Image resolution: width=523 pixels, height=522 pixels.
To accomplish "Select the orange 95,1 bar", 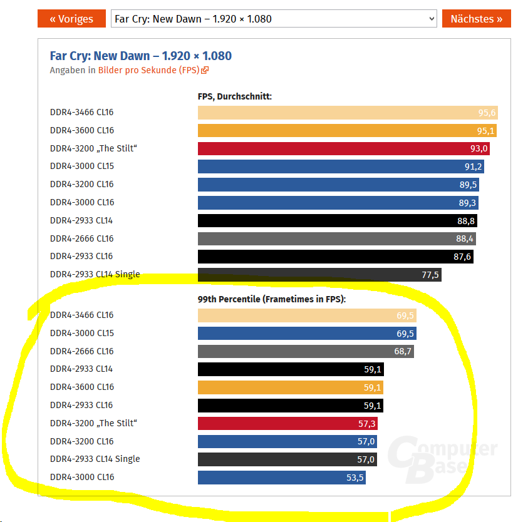I will click(347, 131).
